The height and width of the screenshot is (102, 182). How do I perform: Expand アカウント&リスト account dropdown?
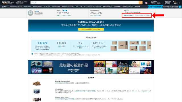[157, 3]
